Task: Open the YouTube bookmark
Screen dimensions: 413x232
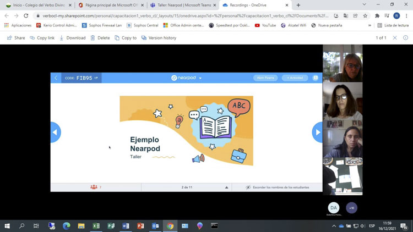Action: pos(265,25)
